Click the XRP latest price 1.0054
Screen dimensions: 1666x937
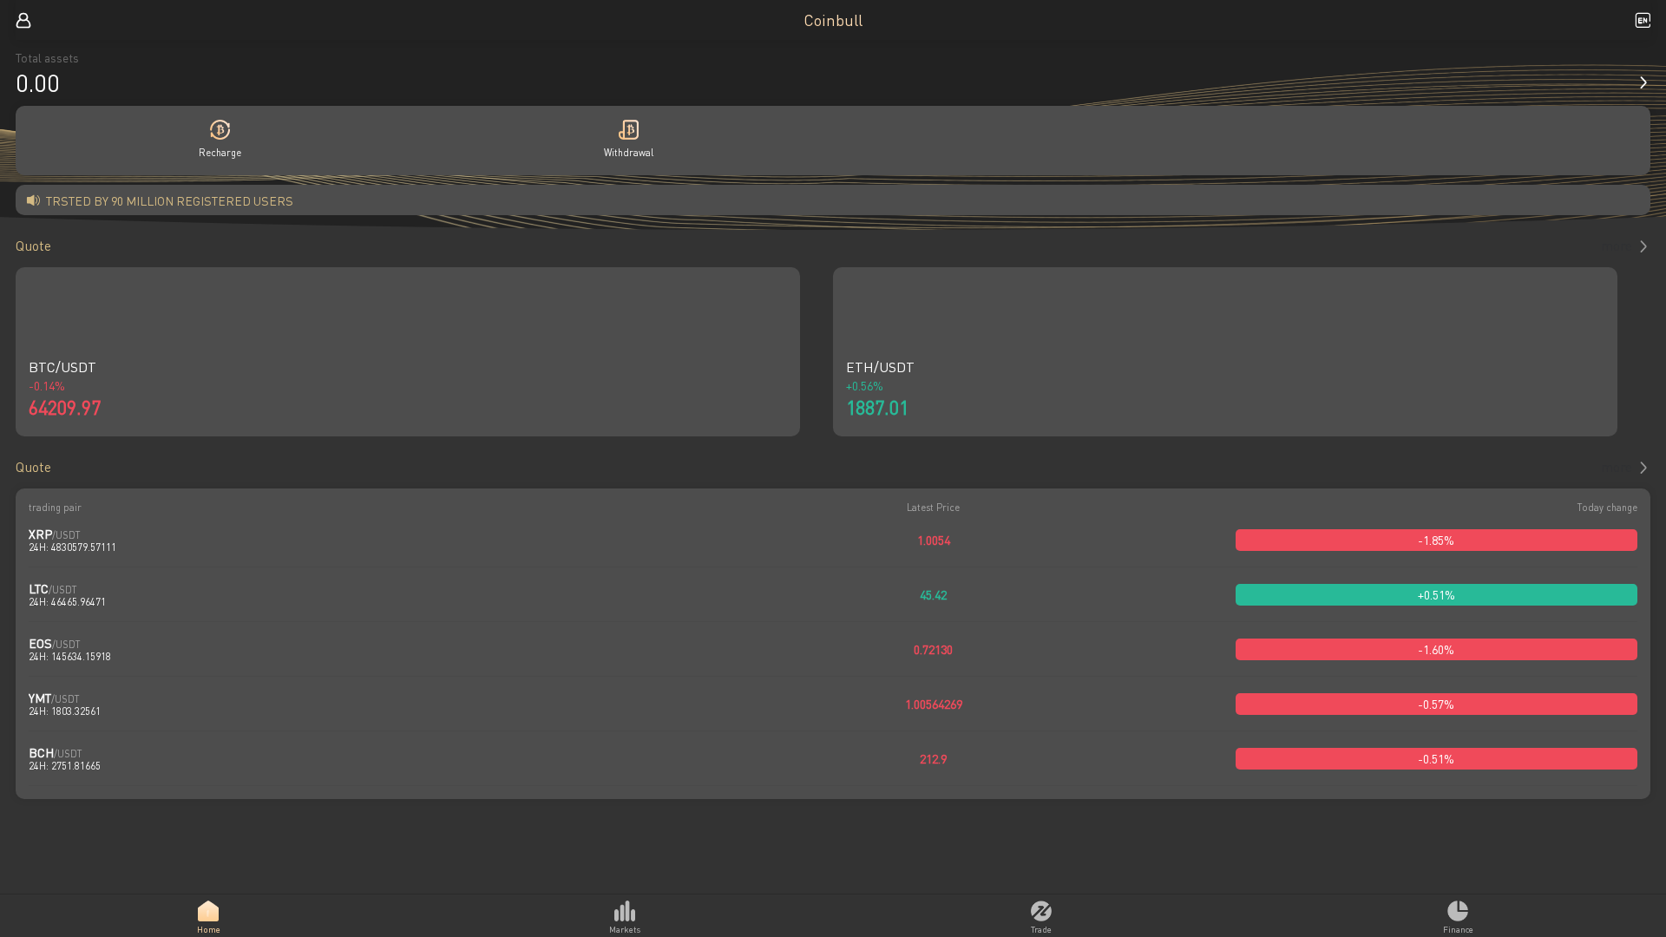(x=934, y=541)
